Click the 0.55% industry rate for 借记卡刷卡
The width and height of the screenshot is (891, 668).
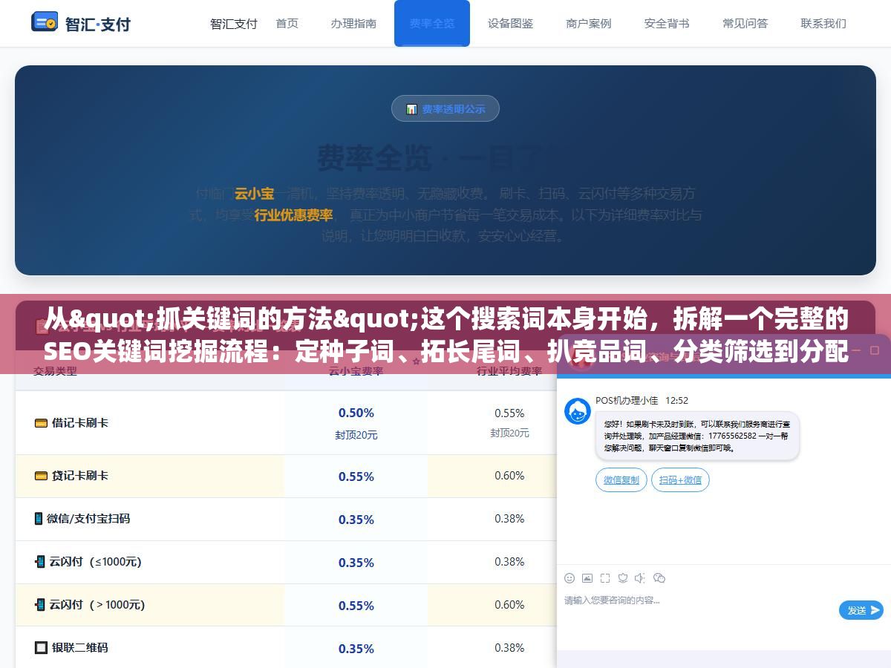click(x=509, y=413)
